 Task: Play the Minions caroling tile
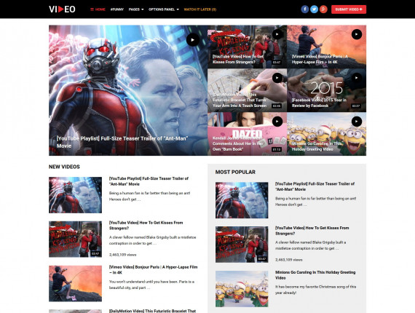(x=357, y=122)
